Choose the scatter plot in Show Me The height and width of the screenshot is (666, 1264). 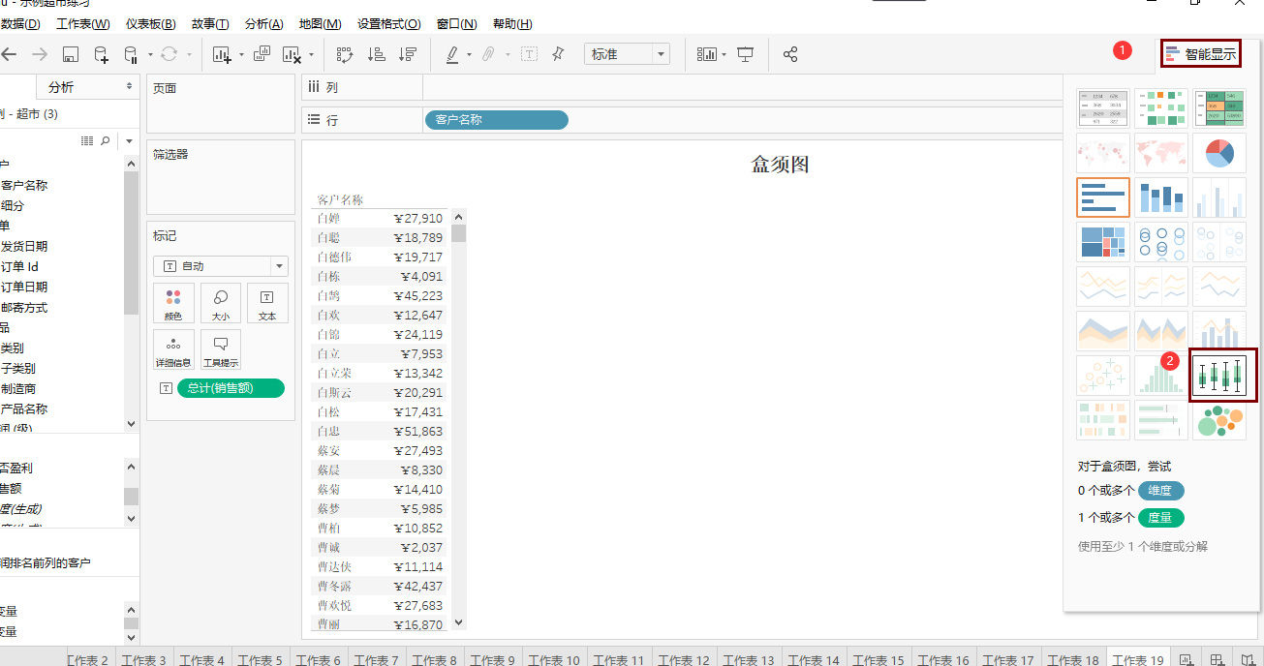point(1103,375)
